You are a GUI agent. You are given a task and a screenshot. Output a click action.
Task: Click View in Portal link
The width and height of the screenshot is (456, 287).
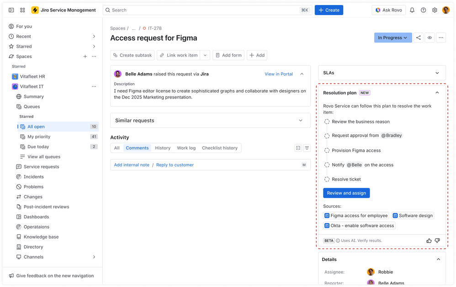click(279, 74)
